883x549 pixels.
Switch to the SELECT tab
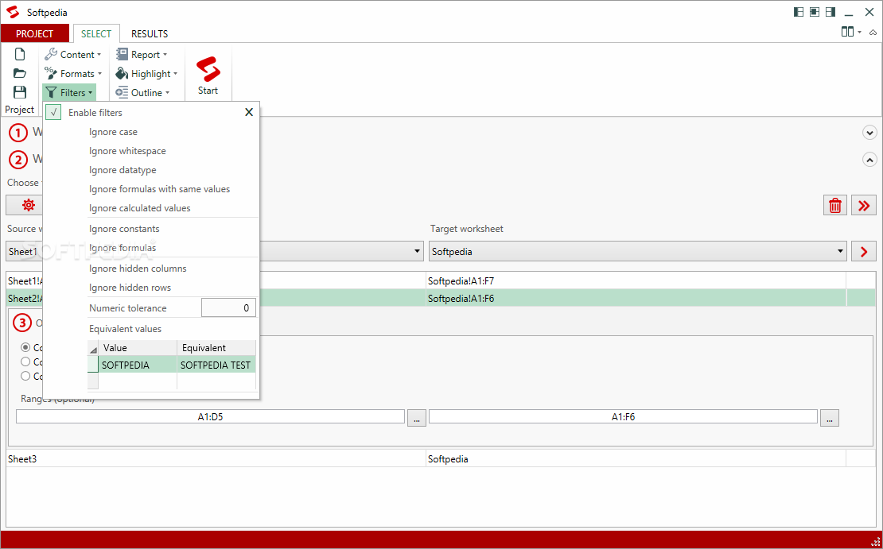pos(96,33)
